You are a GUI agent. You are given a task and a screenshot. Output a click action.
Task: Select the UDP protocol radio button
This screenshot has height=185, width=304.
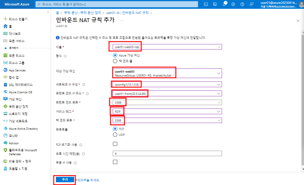(x=115, y=135)
